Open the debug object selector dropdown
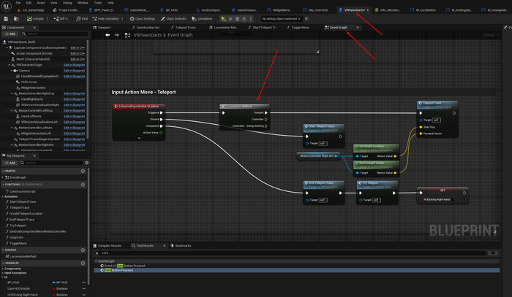Image resolution: width=512 pixels, height=297 pixels. (282, 18)
